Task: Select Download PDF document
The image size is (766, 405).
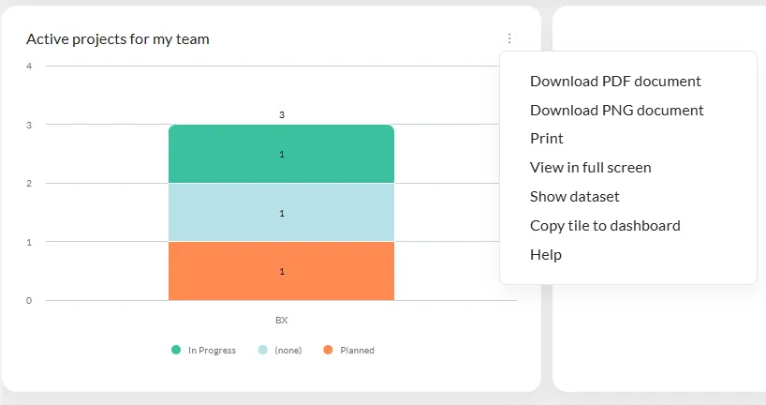Action: click(x=615, y=82)
